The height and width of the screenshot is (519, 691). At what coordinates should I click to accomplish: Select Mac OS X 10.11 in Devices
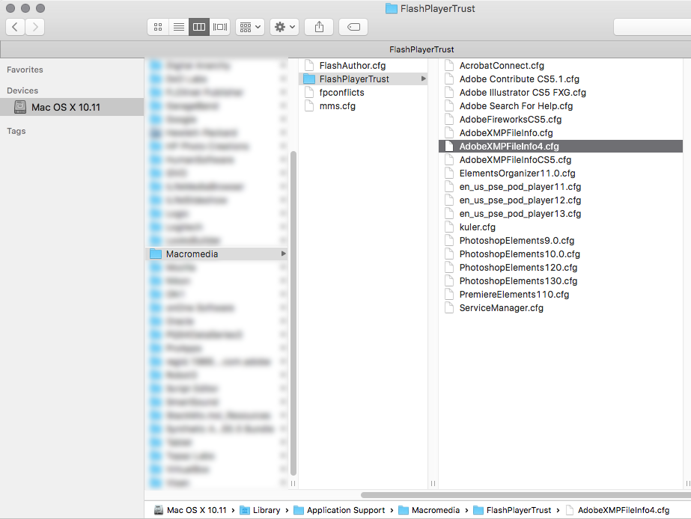pos(72,107)
